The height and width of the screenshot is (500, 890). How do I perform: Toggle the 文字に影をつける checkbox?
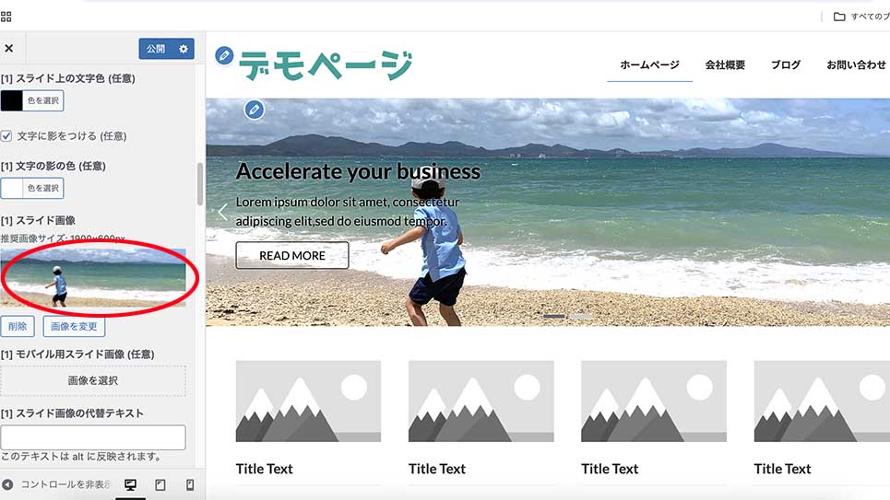pos(6,136)
